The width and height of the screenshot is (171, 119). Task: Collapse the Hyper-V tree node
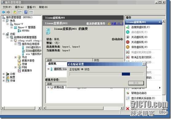[x=8, y=24]
